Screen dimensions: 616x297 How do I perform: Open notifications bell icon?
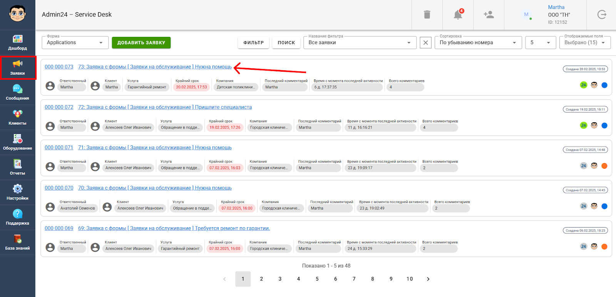458,15
